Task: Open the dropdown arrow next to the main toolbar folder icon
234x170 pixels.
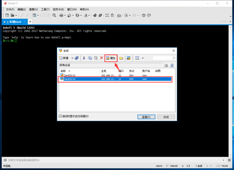Action: click(16, 15)
